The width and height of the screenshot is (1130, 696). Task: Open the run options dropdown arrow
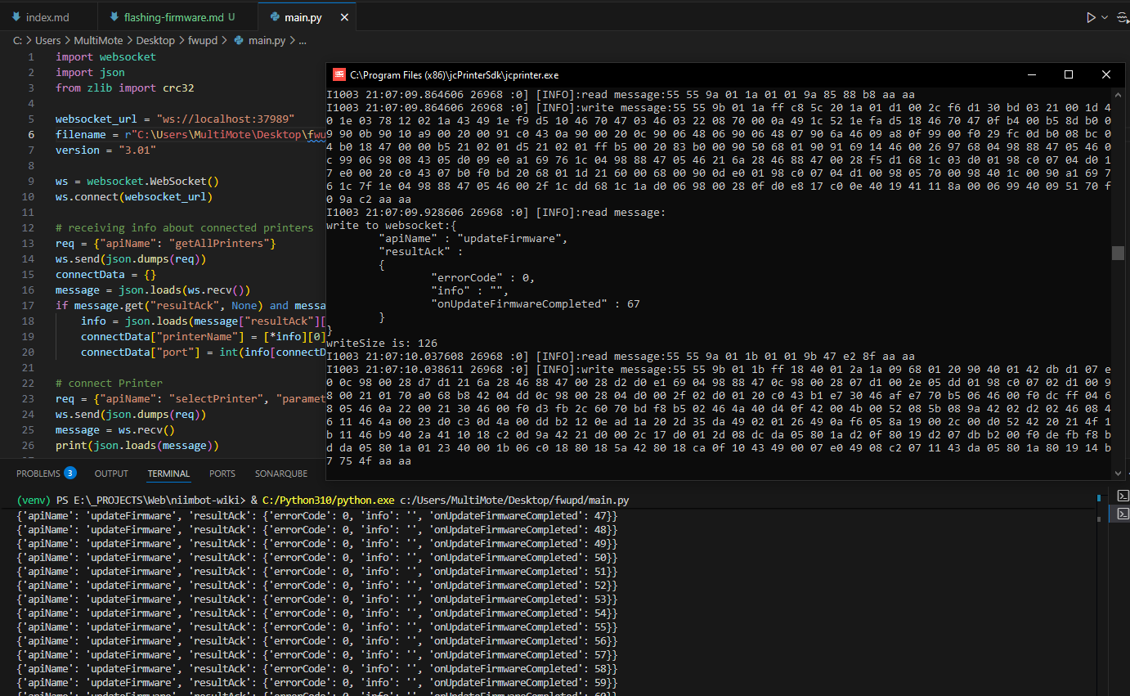click(1105, 17)
